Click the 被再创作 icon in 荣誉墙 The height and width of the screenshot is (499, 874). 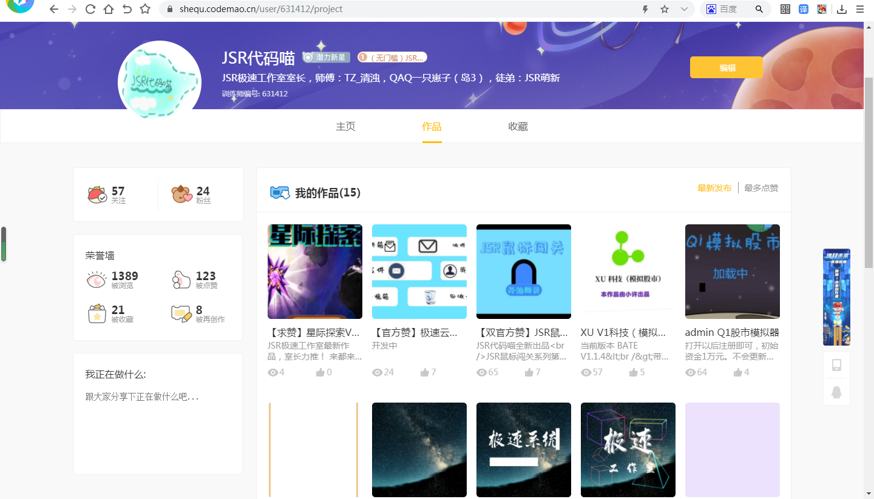(181, 314)
